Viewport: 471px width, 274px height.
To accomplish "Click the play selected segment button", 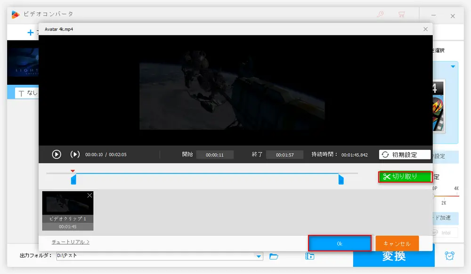I will pos(75,154).
